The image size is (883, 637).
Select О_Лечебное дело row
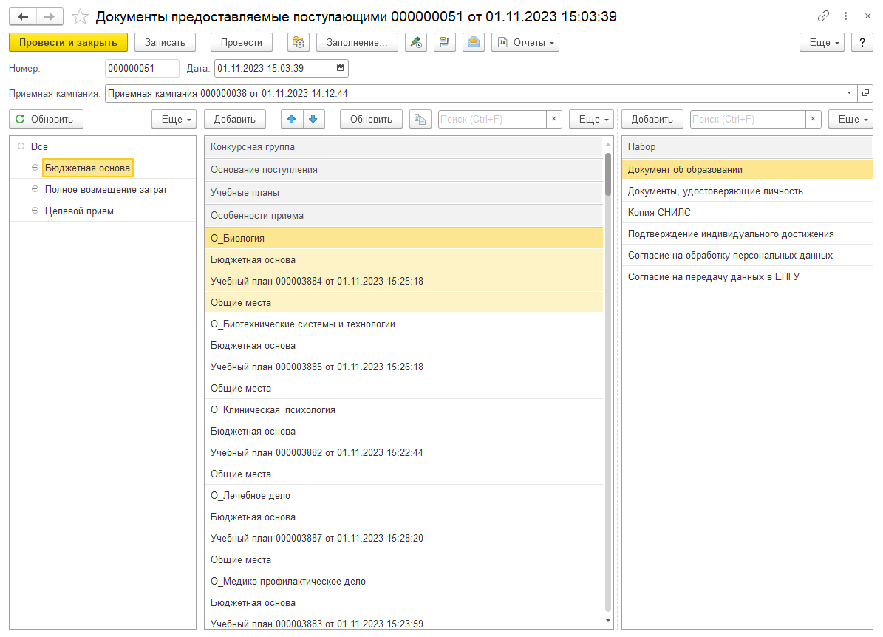(x=403, y=495)
